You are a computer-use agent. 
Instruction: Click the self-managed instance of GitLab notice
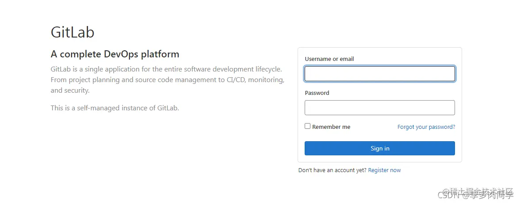(115, 108)
